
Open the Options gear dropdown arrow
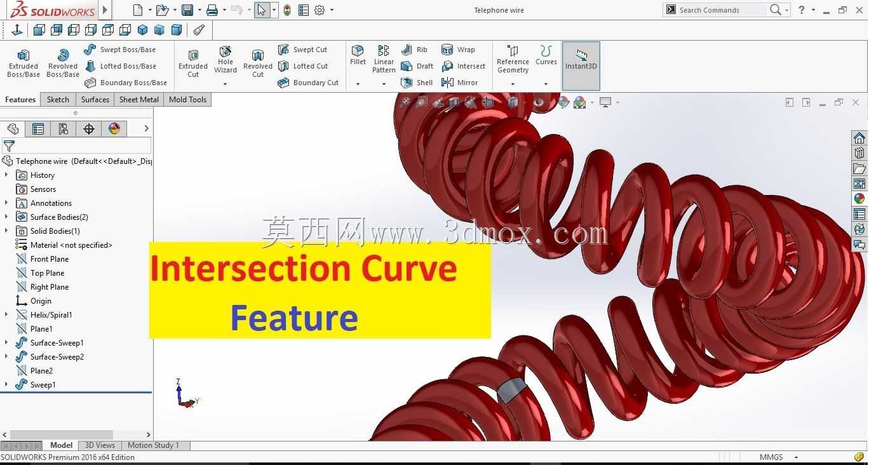point(332,10)
